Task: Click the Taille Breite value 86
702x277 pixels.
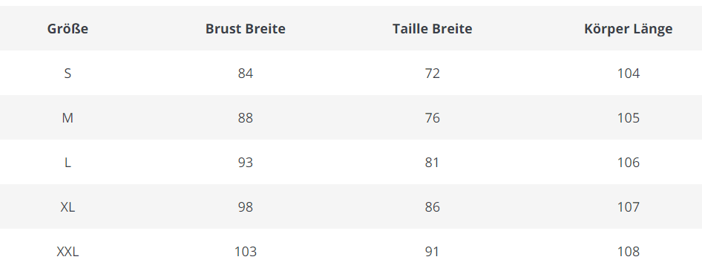Action: point(433,207)
